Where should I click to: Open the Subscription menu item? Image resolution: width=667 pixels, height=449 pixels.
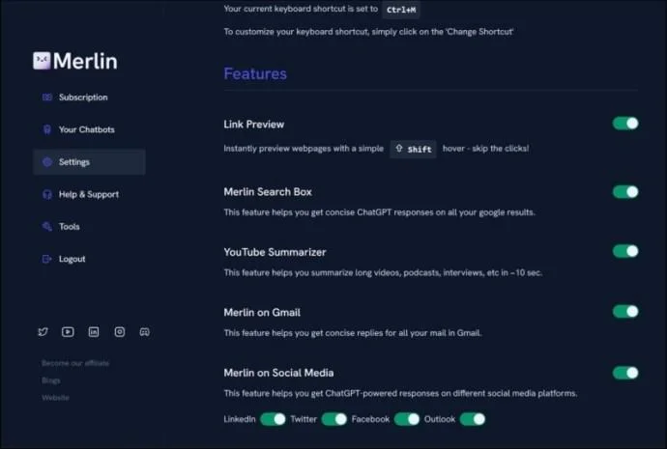pyautogui.click(x=89, y=98)
